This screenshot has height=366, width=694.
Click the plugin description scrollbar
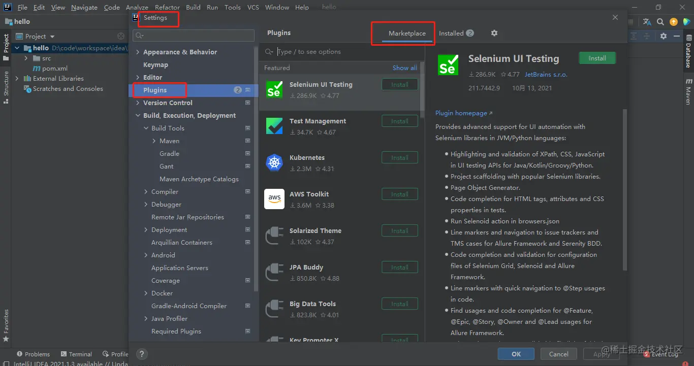625,190
